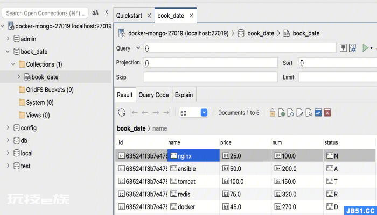
Task: Select the ansible name cell
Action: click(x=193, y=168)
